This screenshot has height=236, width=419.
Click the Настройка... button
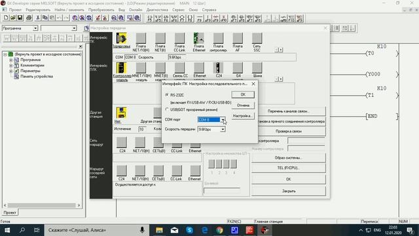tap(243, 116)
